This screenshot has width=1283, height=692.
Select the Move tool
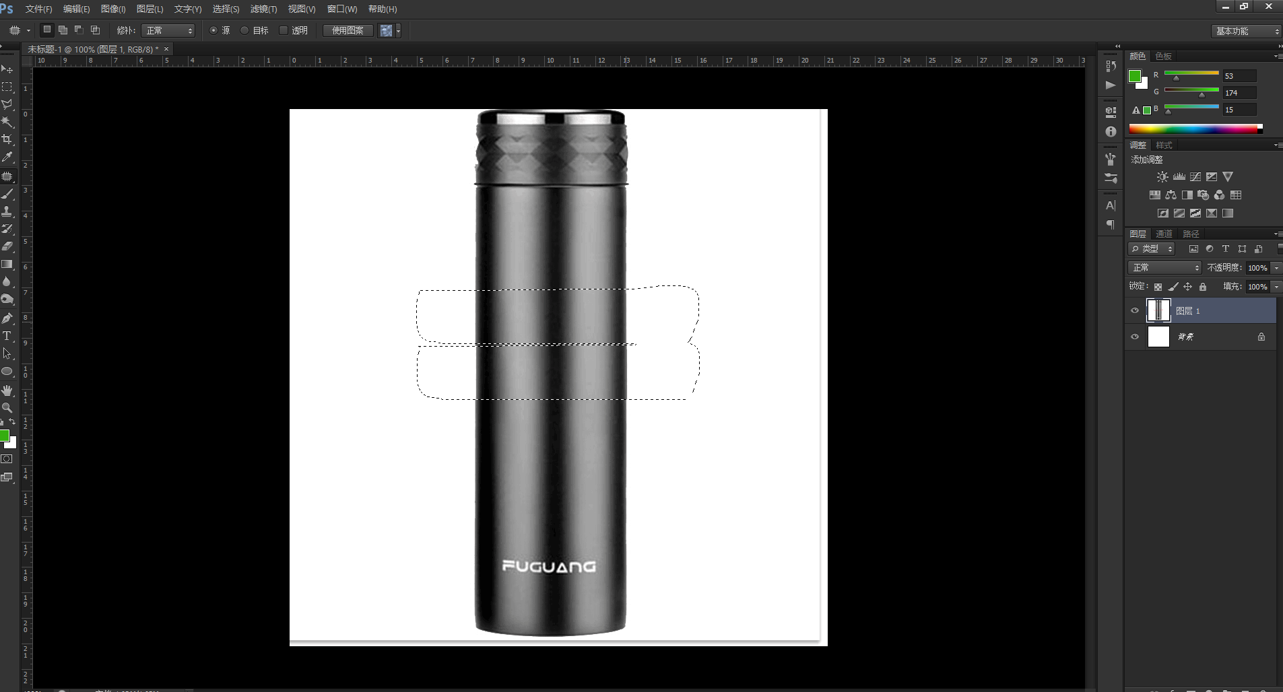pyautogui.click(x=7, y=69)
